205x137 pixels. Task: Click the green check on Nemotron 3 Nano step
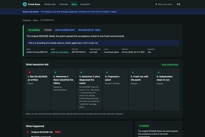tap(55, 72)
